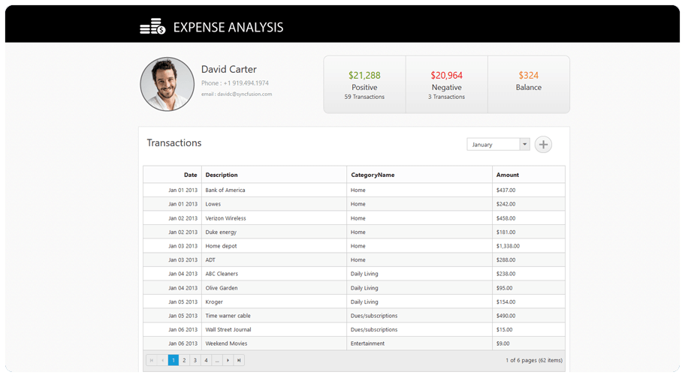The height and width of the screenshot is (378, 685).
Task: Sort by the Description column header
Action: (x=273, y=175)
